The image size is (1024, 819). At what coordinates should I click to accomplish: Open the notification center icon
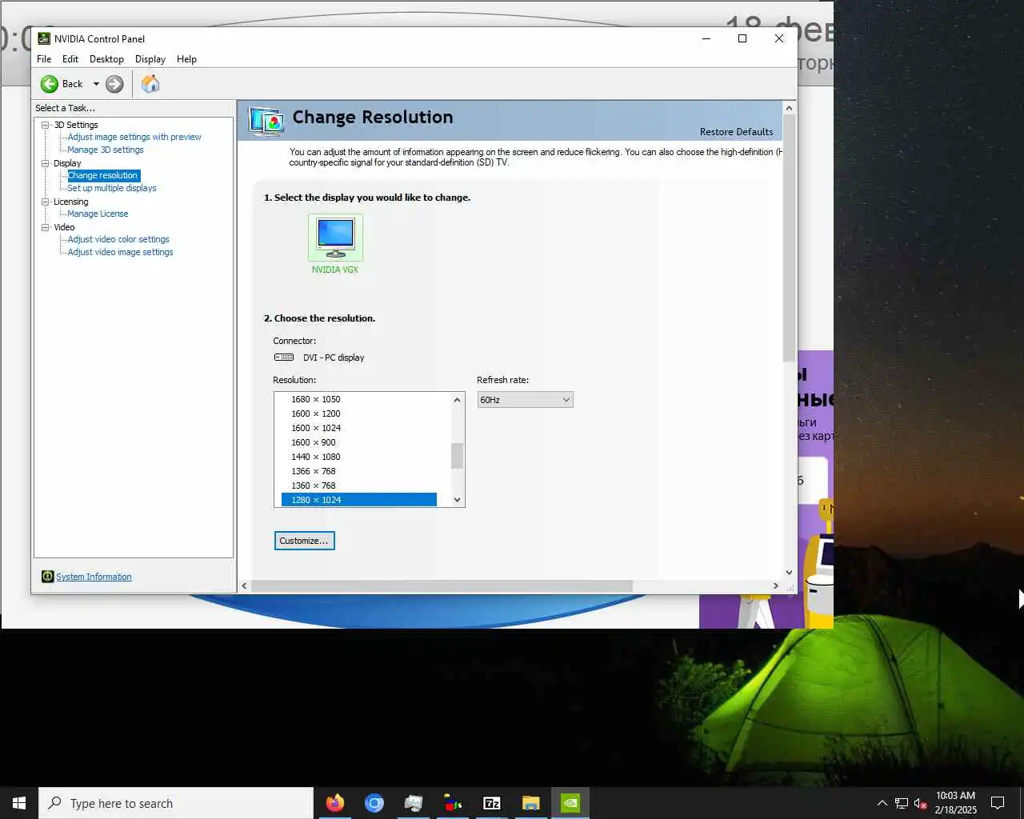pyautogui.click(x=998, y=803)
